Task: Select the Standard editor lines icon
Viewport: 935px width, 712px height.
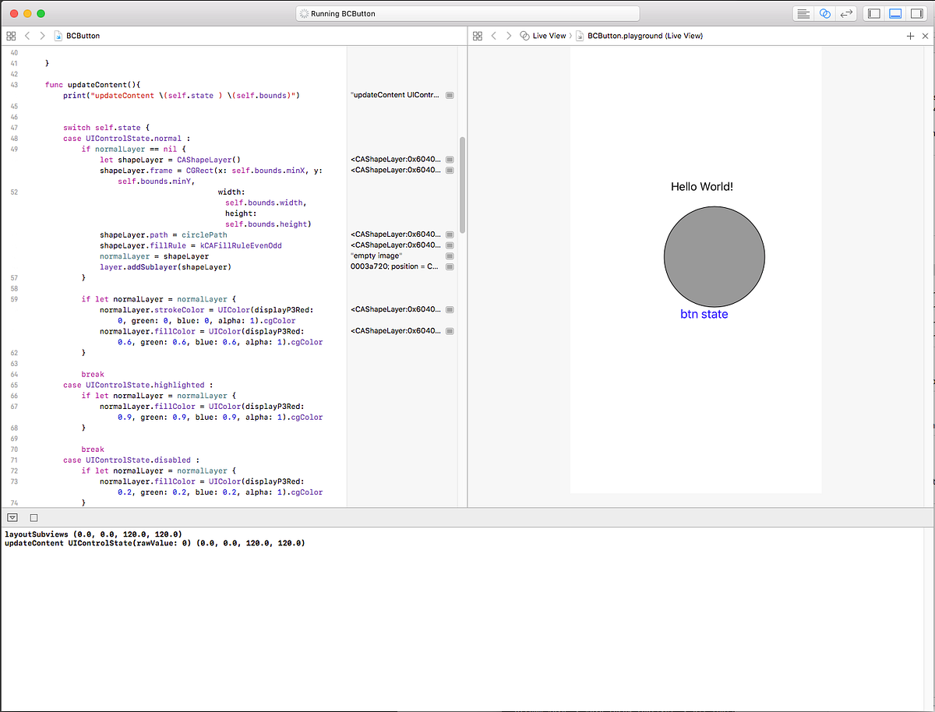Action: point(803,12)
